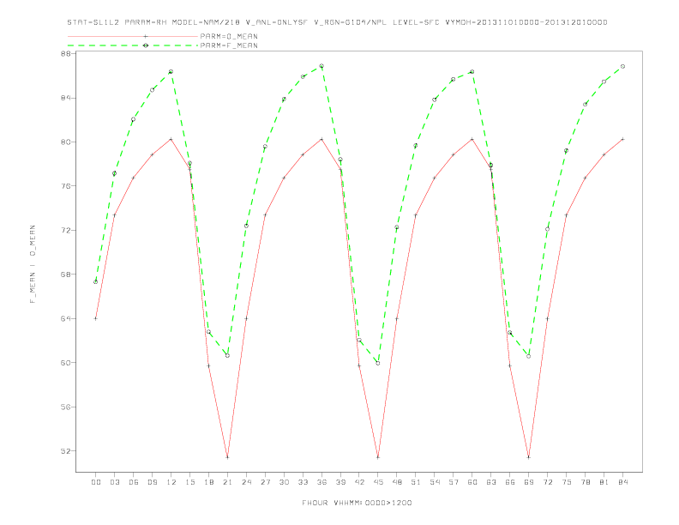Click the 81 hour label on x-axis
This screenshot has width=679, height=525.
coord(604,482)
